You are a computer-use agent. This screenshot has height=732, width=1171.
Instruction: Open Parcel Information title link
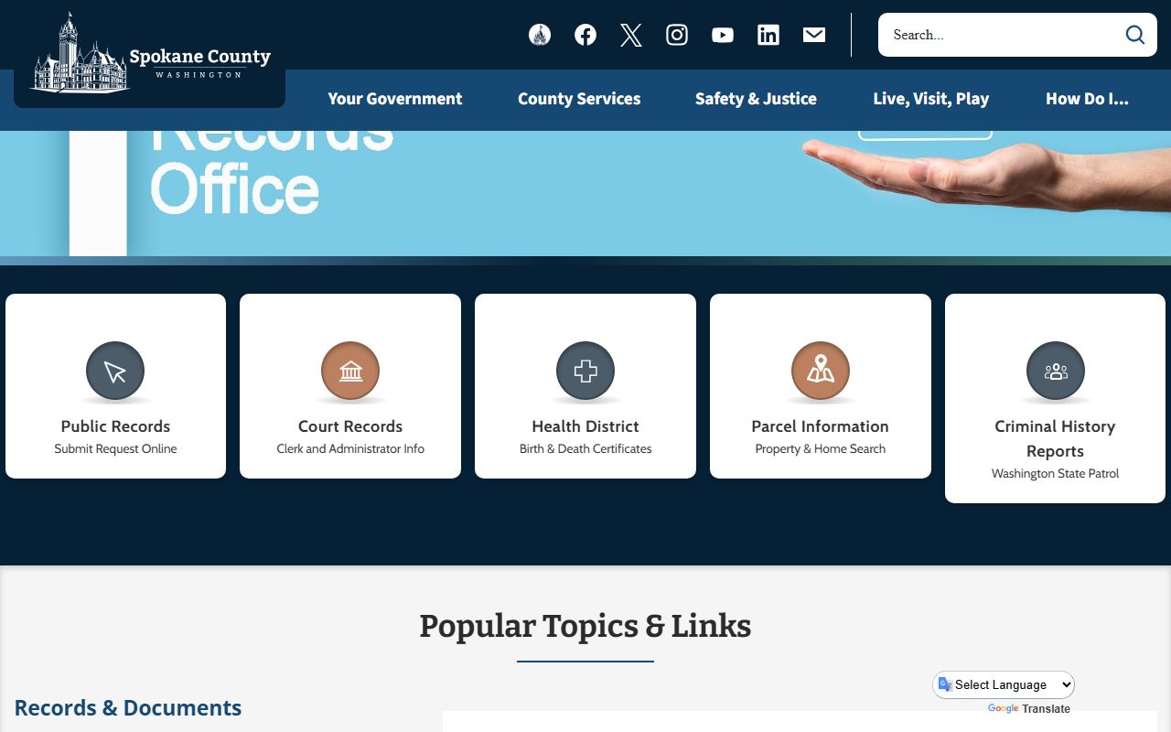[x=821, y=426]
